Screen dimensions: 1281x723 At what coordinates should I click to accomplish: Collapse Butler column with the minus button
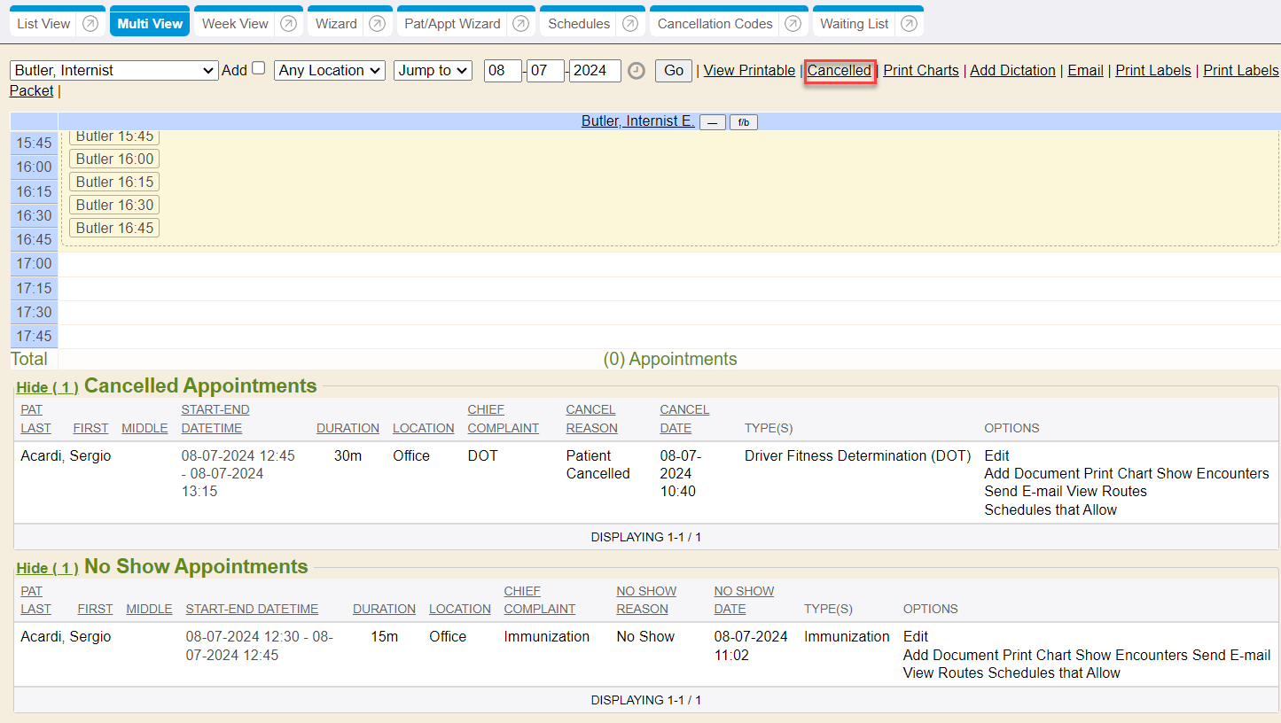(712, 122)
